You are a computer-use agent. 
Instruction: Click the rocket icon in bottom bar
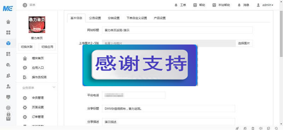pos(237,128)
